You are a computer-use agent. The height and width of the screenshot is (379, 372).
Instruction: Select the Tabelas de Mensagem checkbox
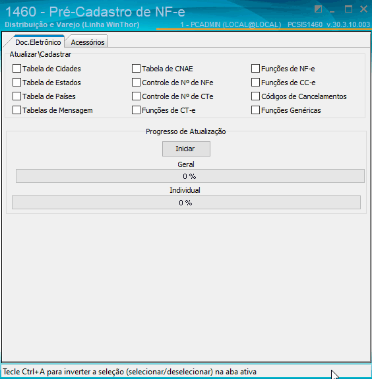[16, 110]
